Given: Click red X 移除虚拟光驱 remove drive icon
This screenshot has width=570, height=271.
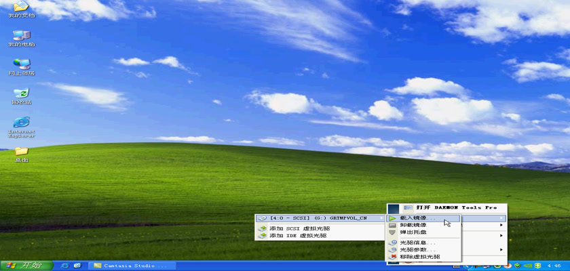Looking at the screenshot, I should [x=393, y=257].
